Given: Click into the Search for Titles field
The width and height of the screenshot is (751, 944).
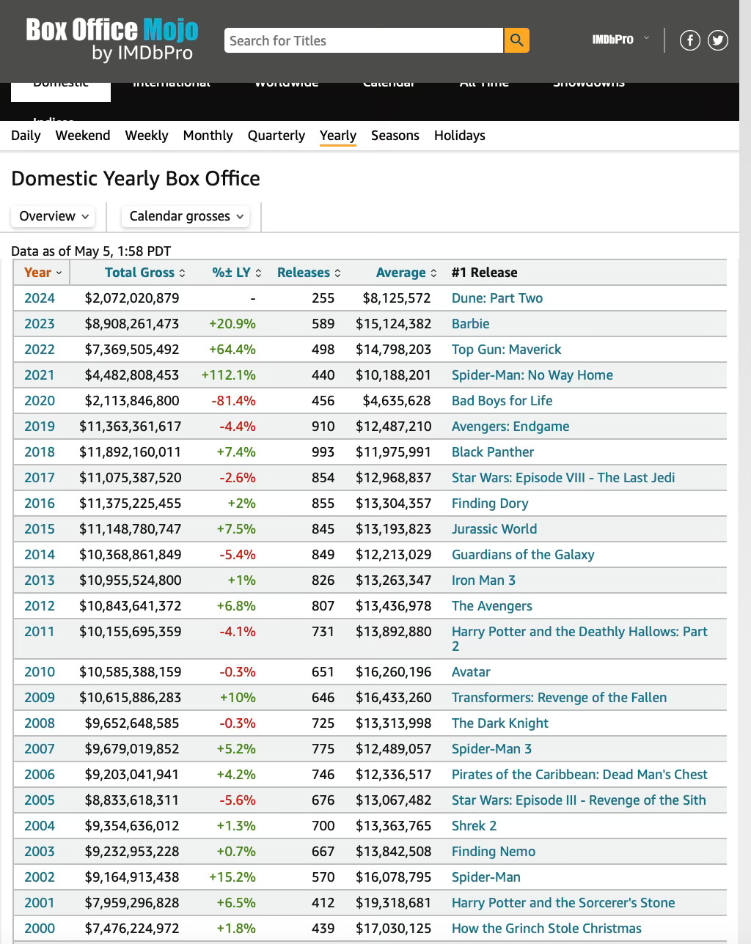Looking at the screenshot, I should pos(364,40).
